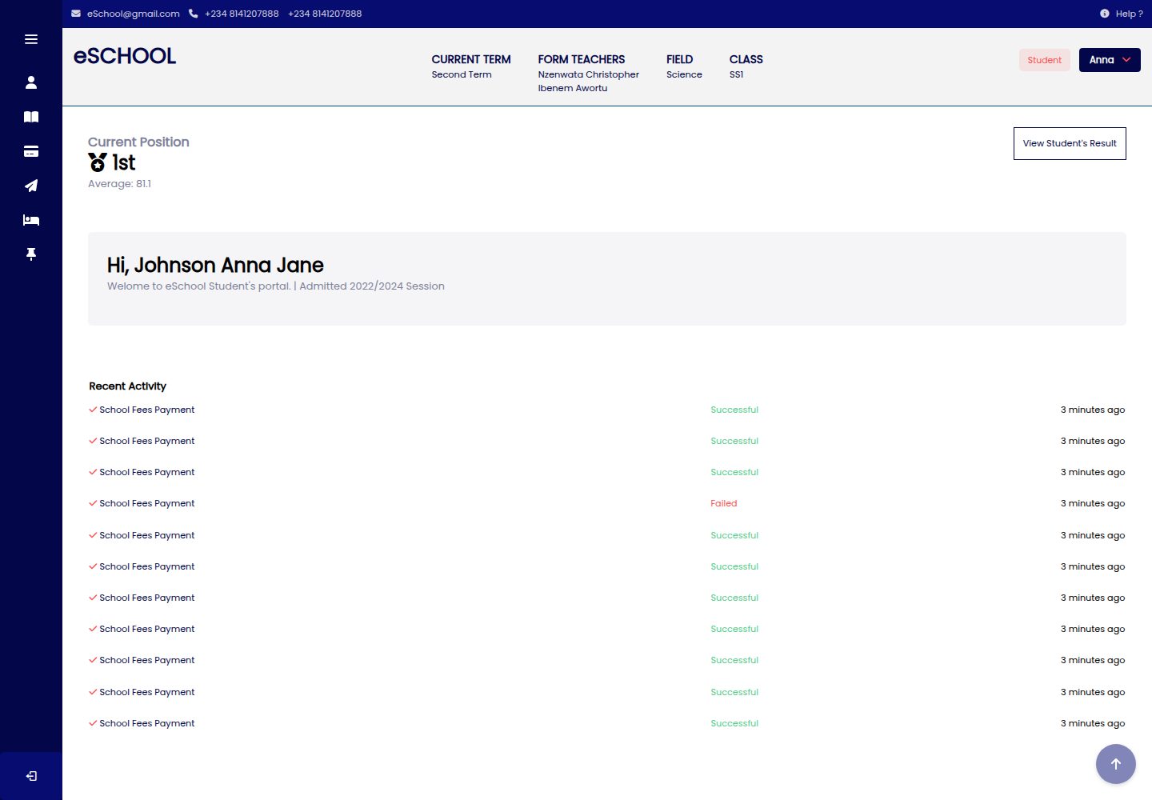The height and width of the screenshot is (800, 1152).
Task: Click the SS1 class value
Action: [x=737, y=74]
